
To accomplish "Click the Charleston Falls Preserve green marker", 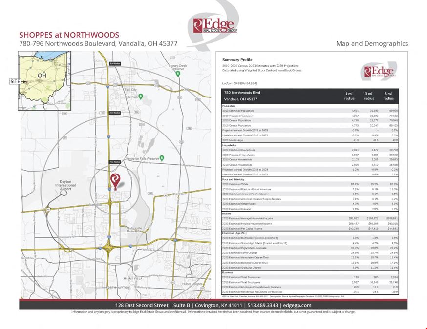I will click(162, 158).
